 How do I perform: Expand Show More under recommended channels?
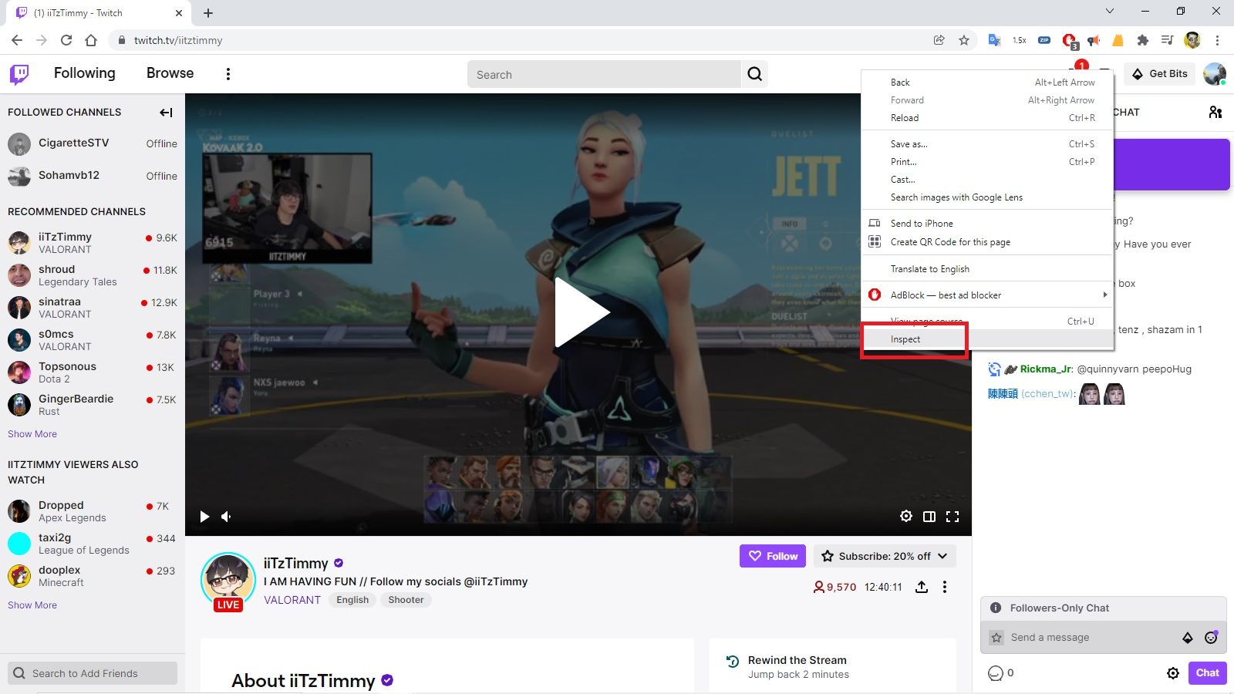[x=32, y=434]
